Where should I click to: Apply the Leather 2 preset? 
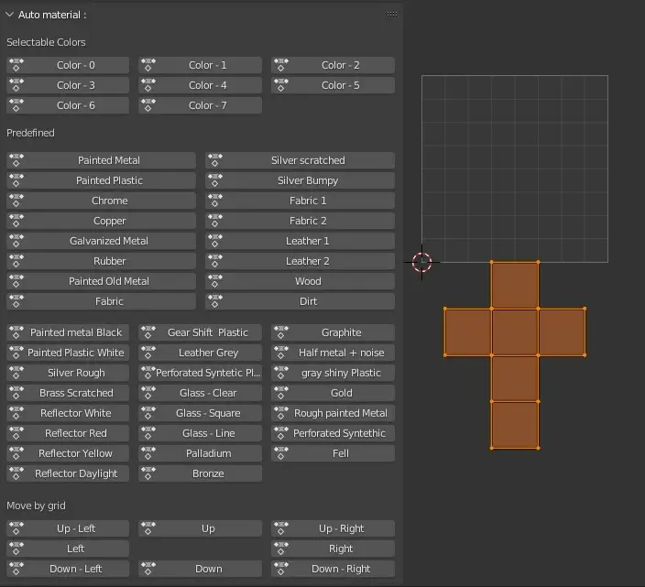point(308,261)
